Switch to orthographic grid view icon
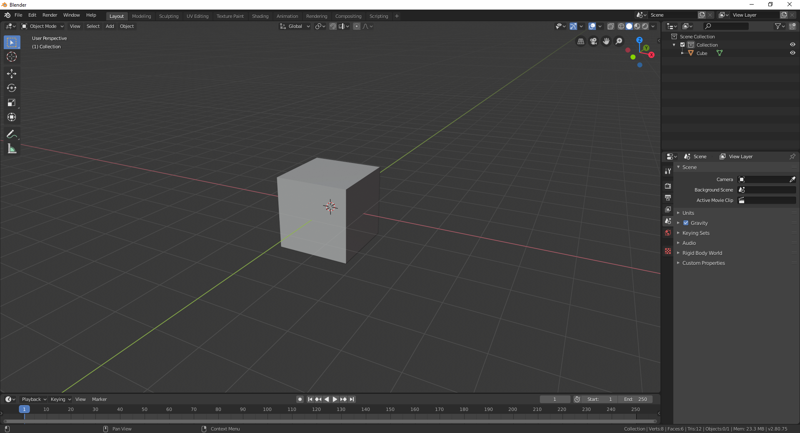The image size is (800, 433). [x=581, y=41]
